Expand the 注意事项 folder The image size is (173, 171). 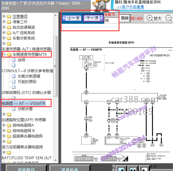[4, 16]
